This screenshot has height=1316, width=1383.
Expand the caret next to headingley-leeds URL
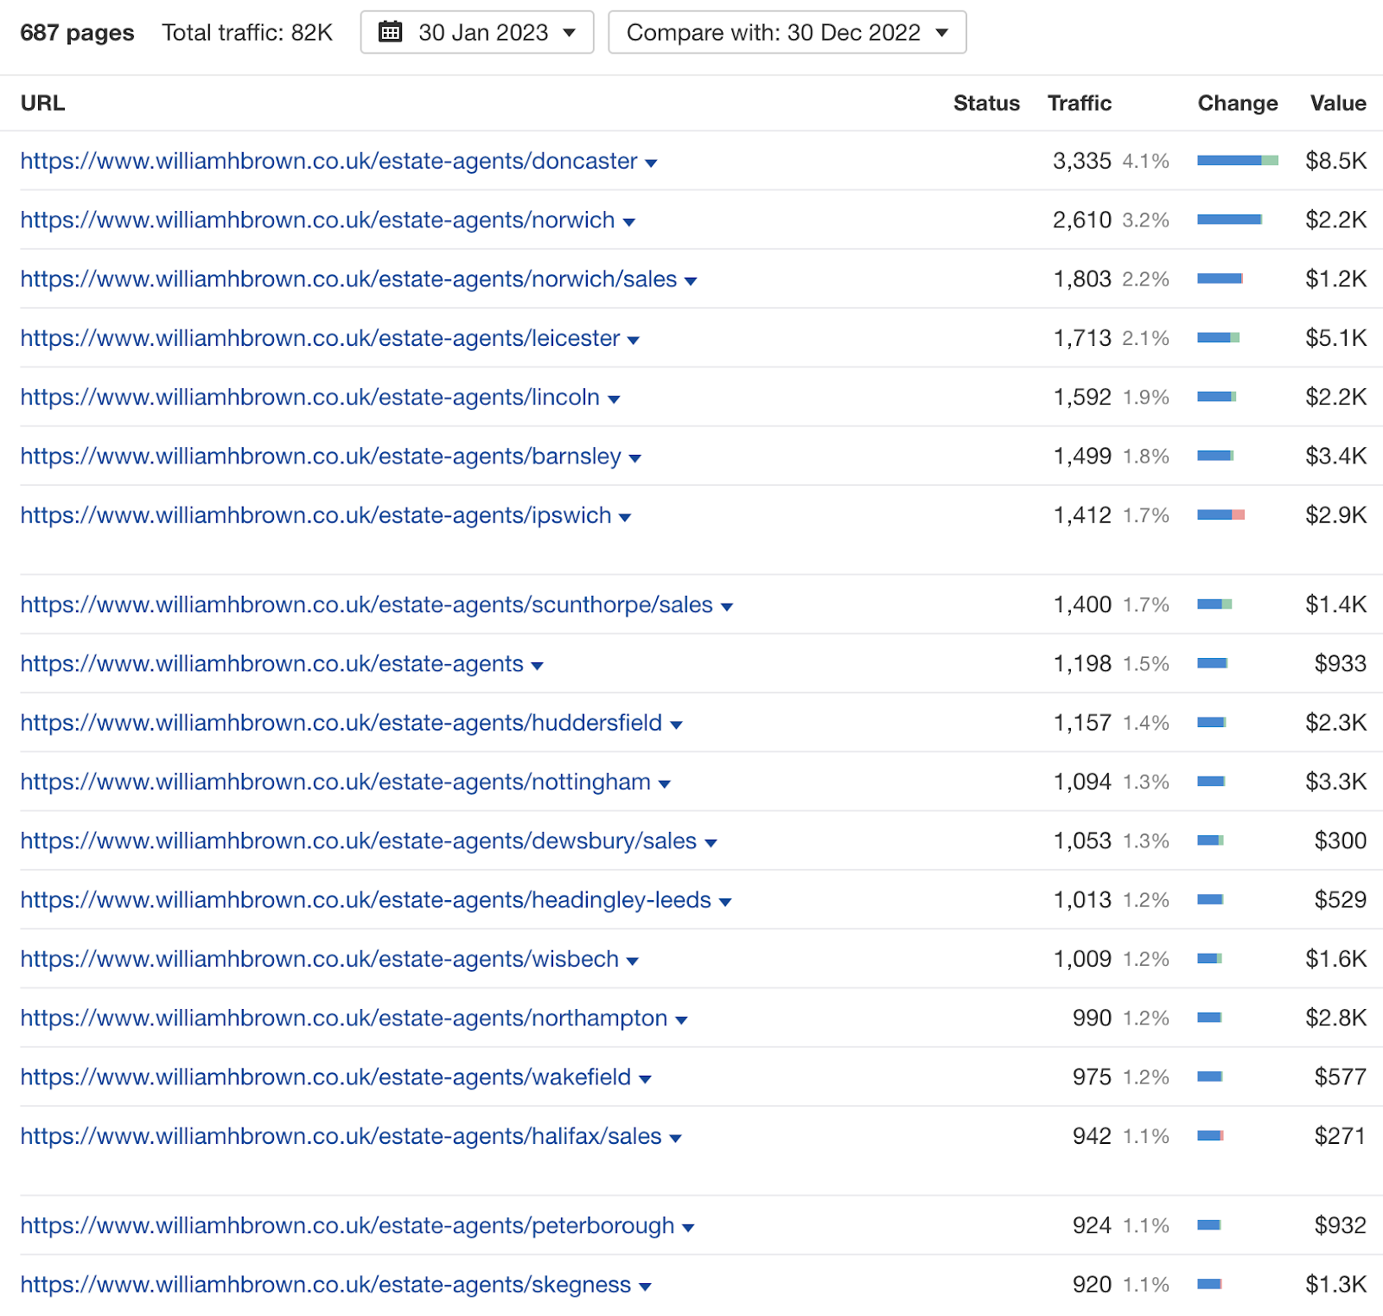(725, 902)
